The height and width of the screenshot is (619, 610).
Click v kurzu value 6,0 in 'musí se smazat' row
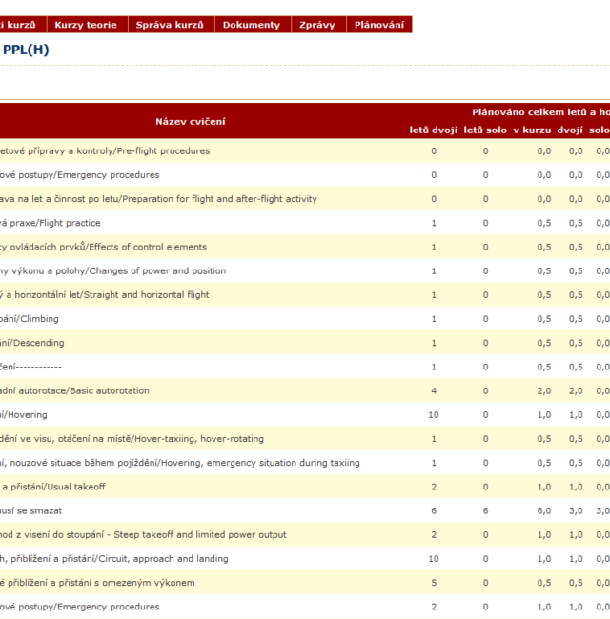543,510
